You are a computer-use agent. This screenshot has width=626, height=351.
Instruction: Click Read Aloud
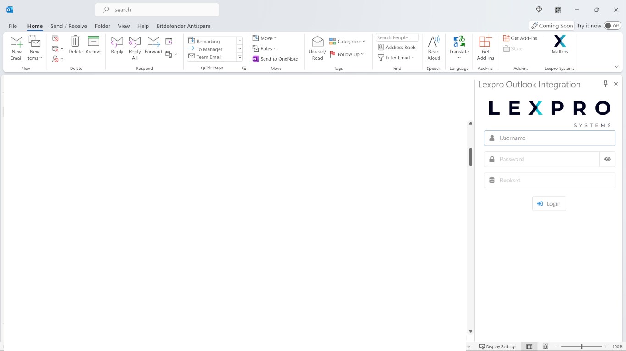point(434,48)
